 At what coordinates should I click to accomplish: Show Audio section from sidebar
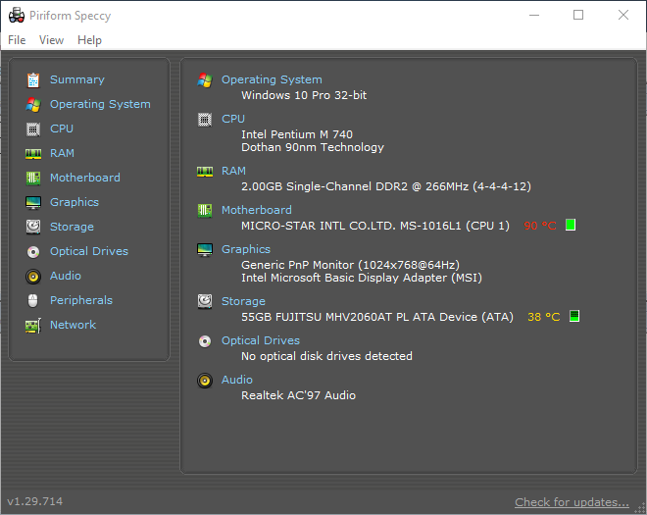point(66,276)
